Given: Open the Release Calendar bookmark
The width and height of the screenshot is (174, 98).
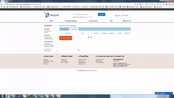Looking at the screenshot, I should point(26,7).
